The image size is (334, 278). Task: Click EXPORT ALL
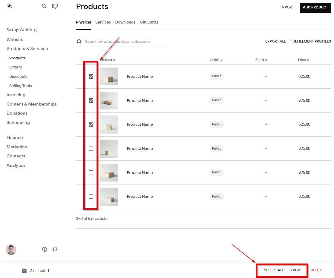click(x=275, y=42)
